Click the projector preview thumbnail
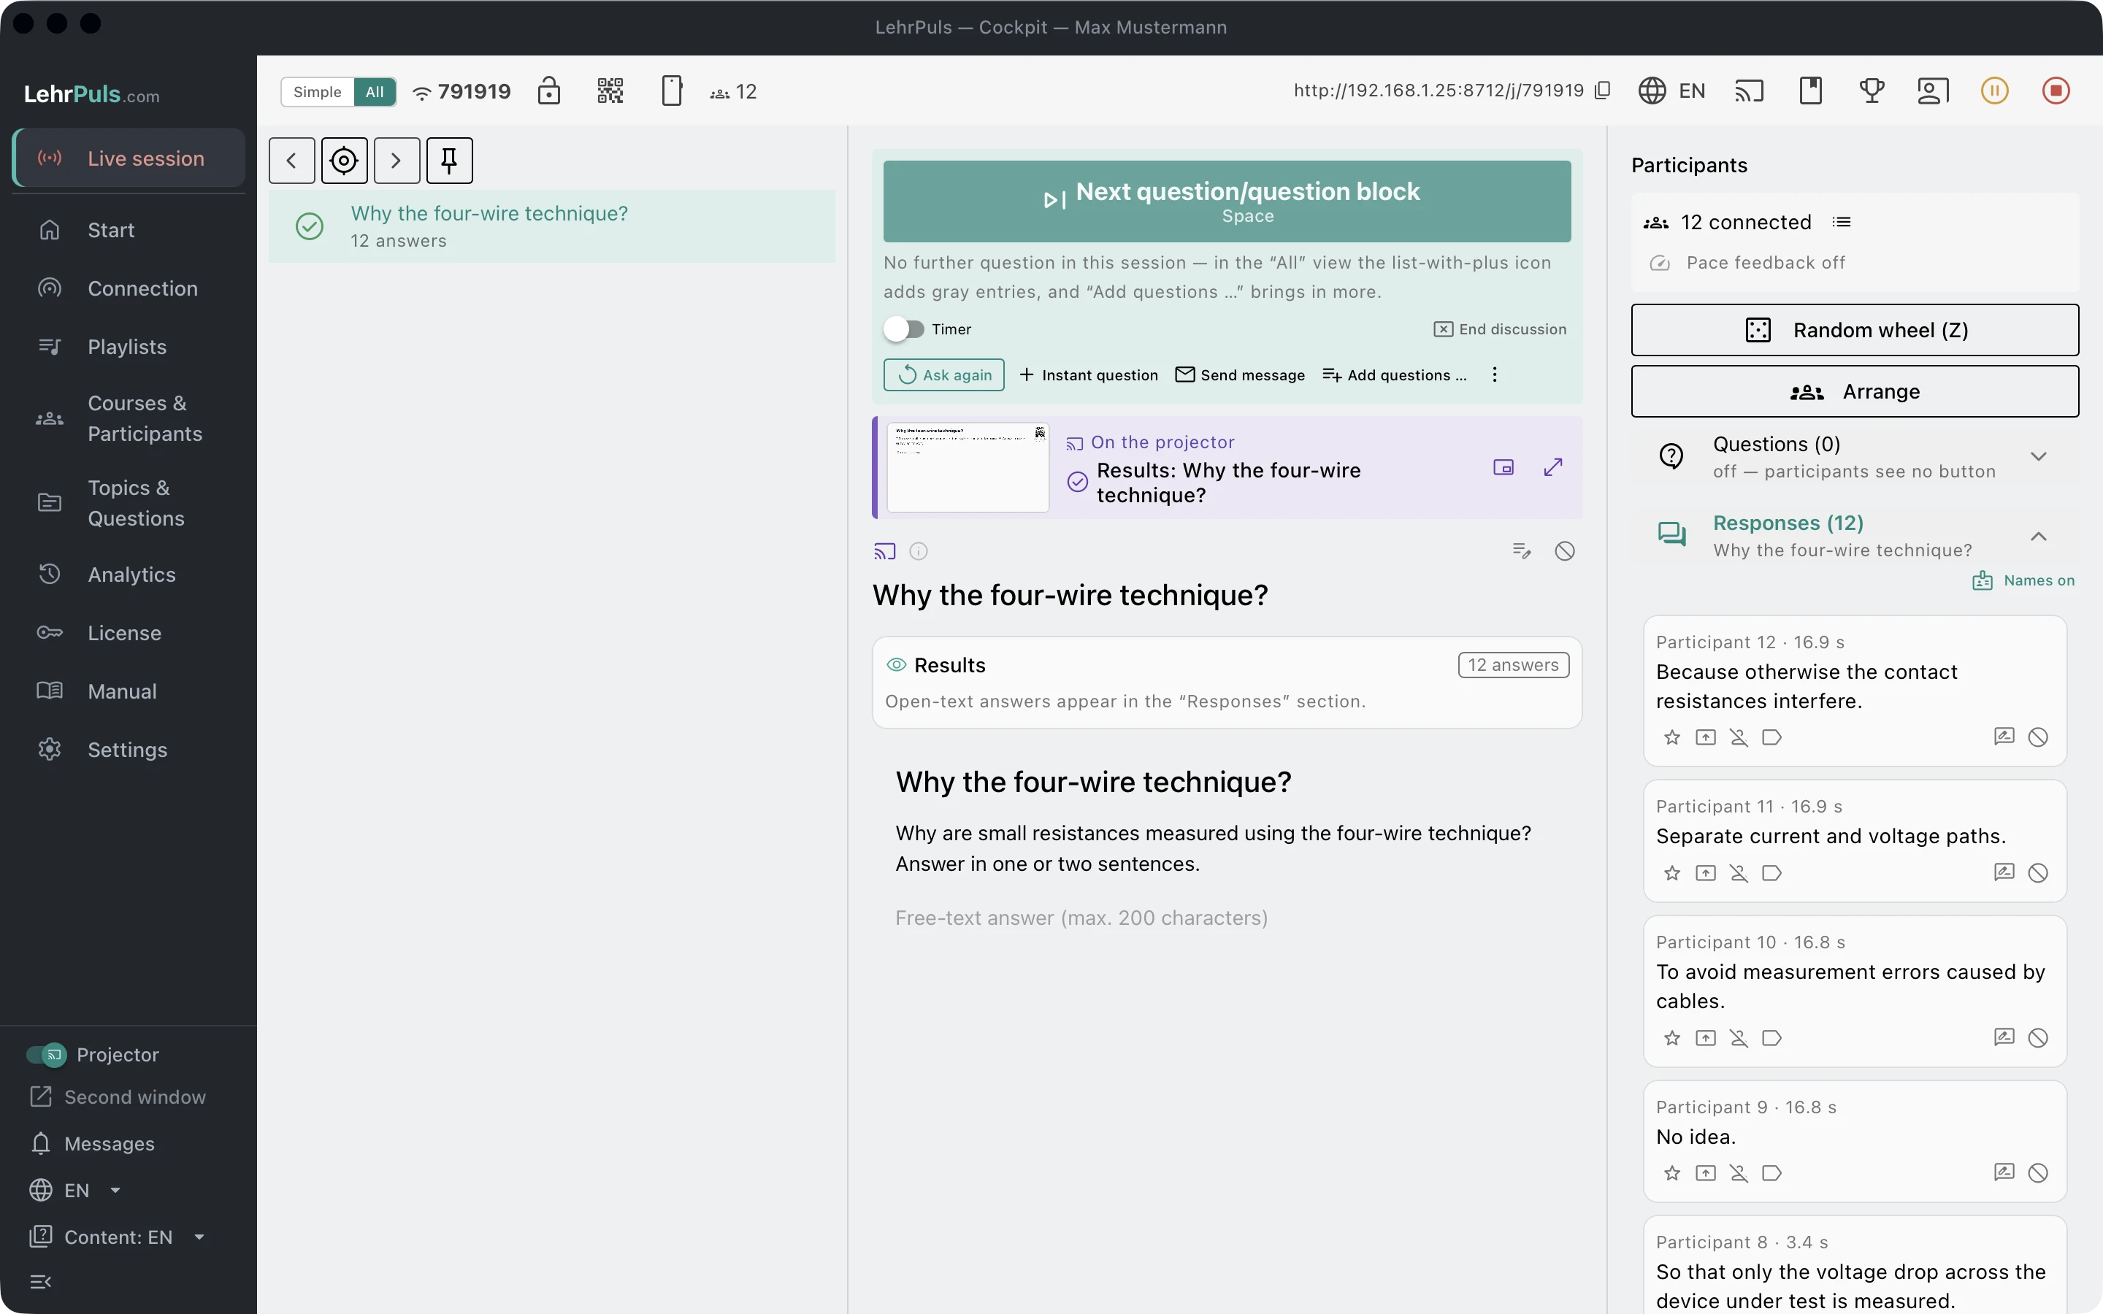 968,467
